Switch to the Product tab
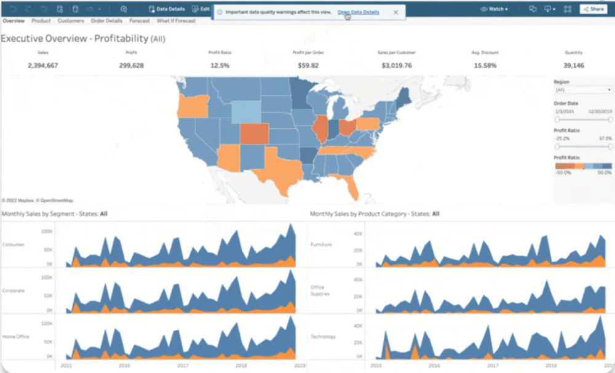The width and height of the screenshot is (615, 373). (x=41, y=21)
